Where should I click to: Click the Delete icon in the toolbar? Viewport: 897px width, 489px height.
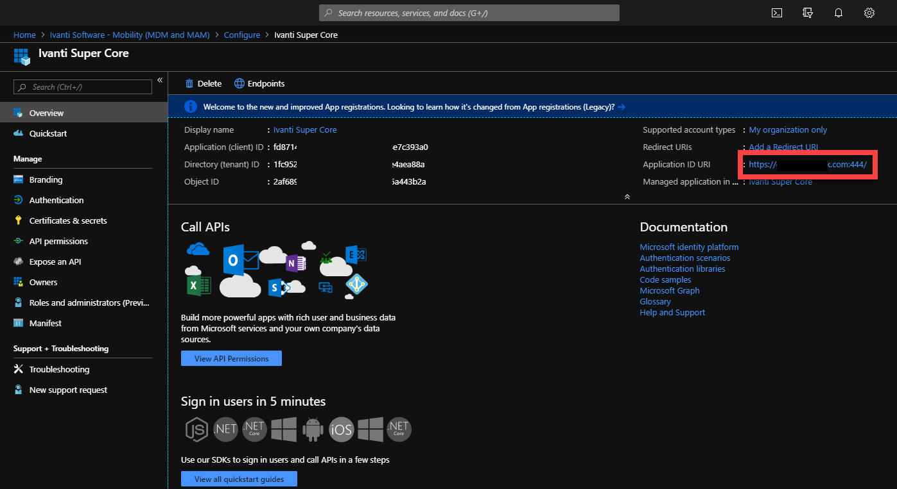[x=190, y=83]
